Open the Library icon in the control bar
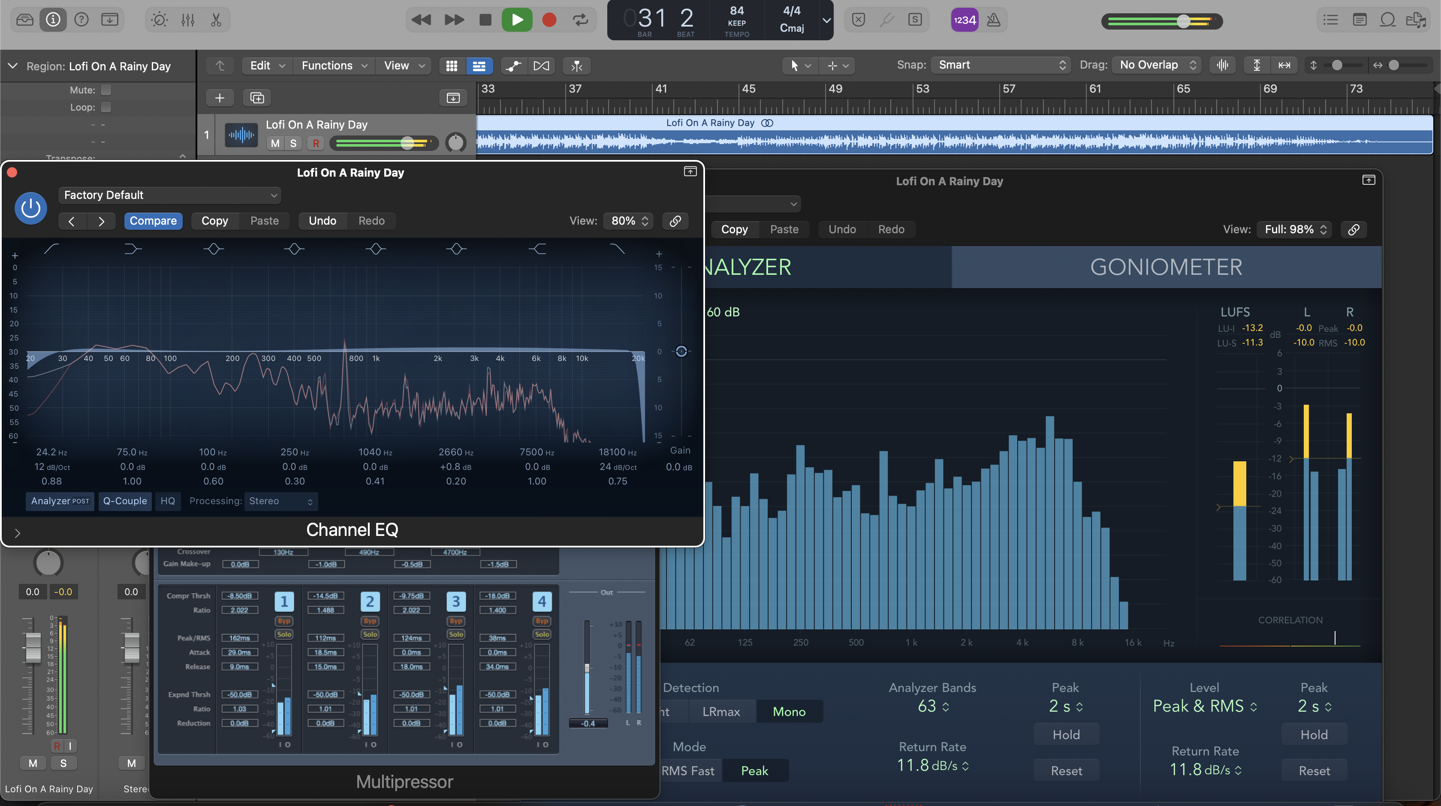Image resolution: width=1441 pixels, height=806 pixels. click(x=24, y=20)
